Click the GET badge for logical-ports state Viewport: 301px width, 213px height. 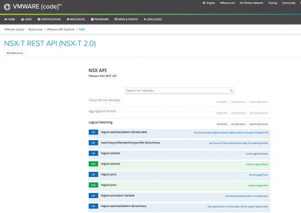(93, 195)
